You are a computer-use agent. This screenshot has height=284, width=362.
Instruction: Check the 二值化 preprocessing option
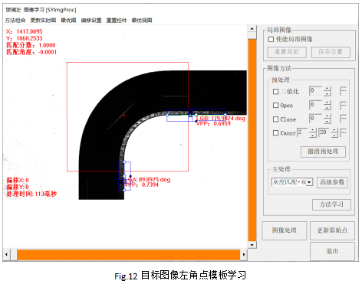tap(275, 91)
